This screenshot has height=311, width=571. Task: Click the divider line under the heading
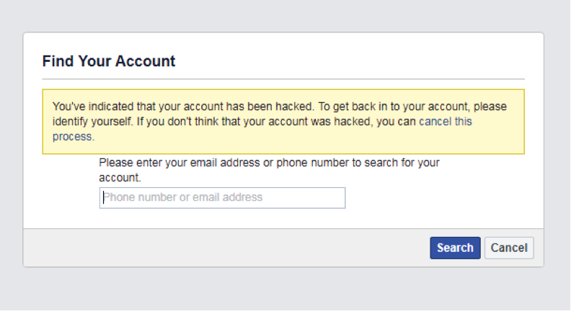(x=283, y=78)
